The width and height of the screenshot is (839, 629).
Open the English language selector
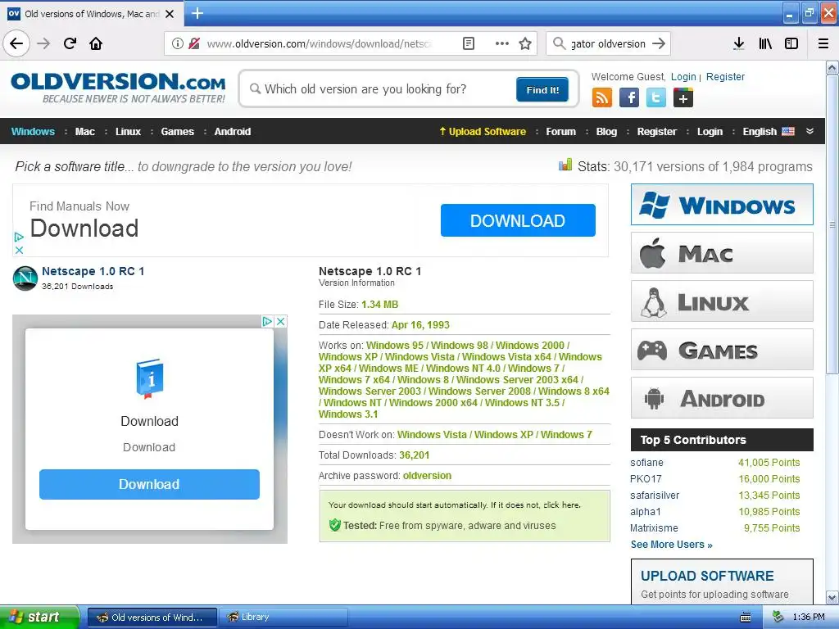pyautogui.click(x=769, y=132)
